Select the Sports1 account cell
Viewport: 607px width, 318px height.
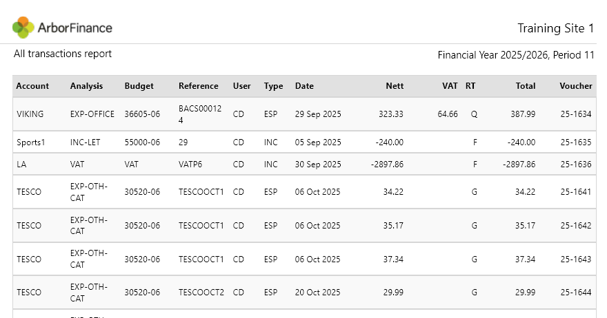click(30, 142)
